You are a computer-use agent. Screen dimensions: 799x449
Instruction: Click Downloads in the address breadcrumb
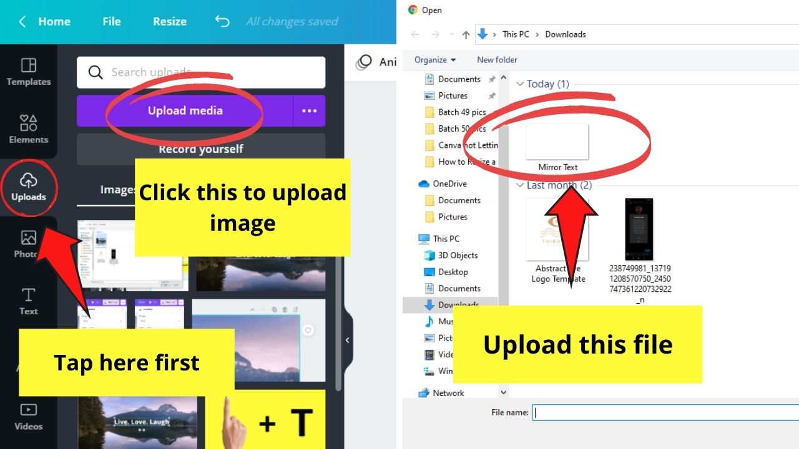coord(566,34)
